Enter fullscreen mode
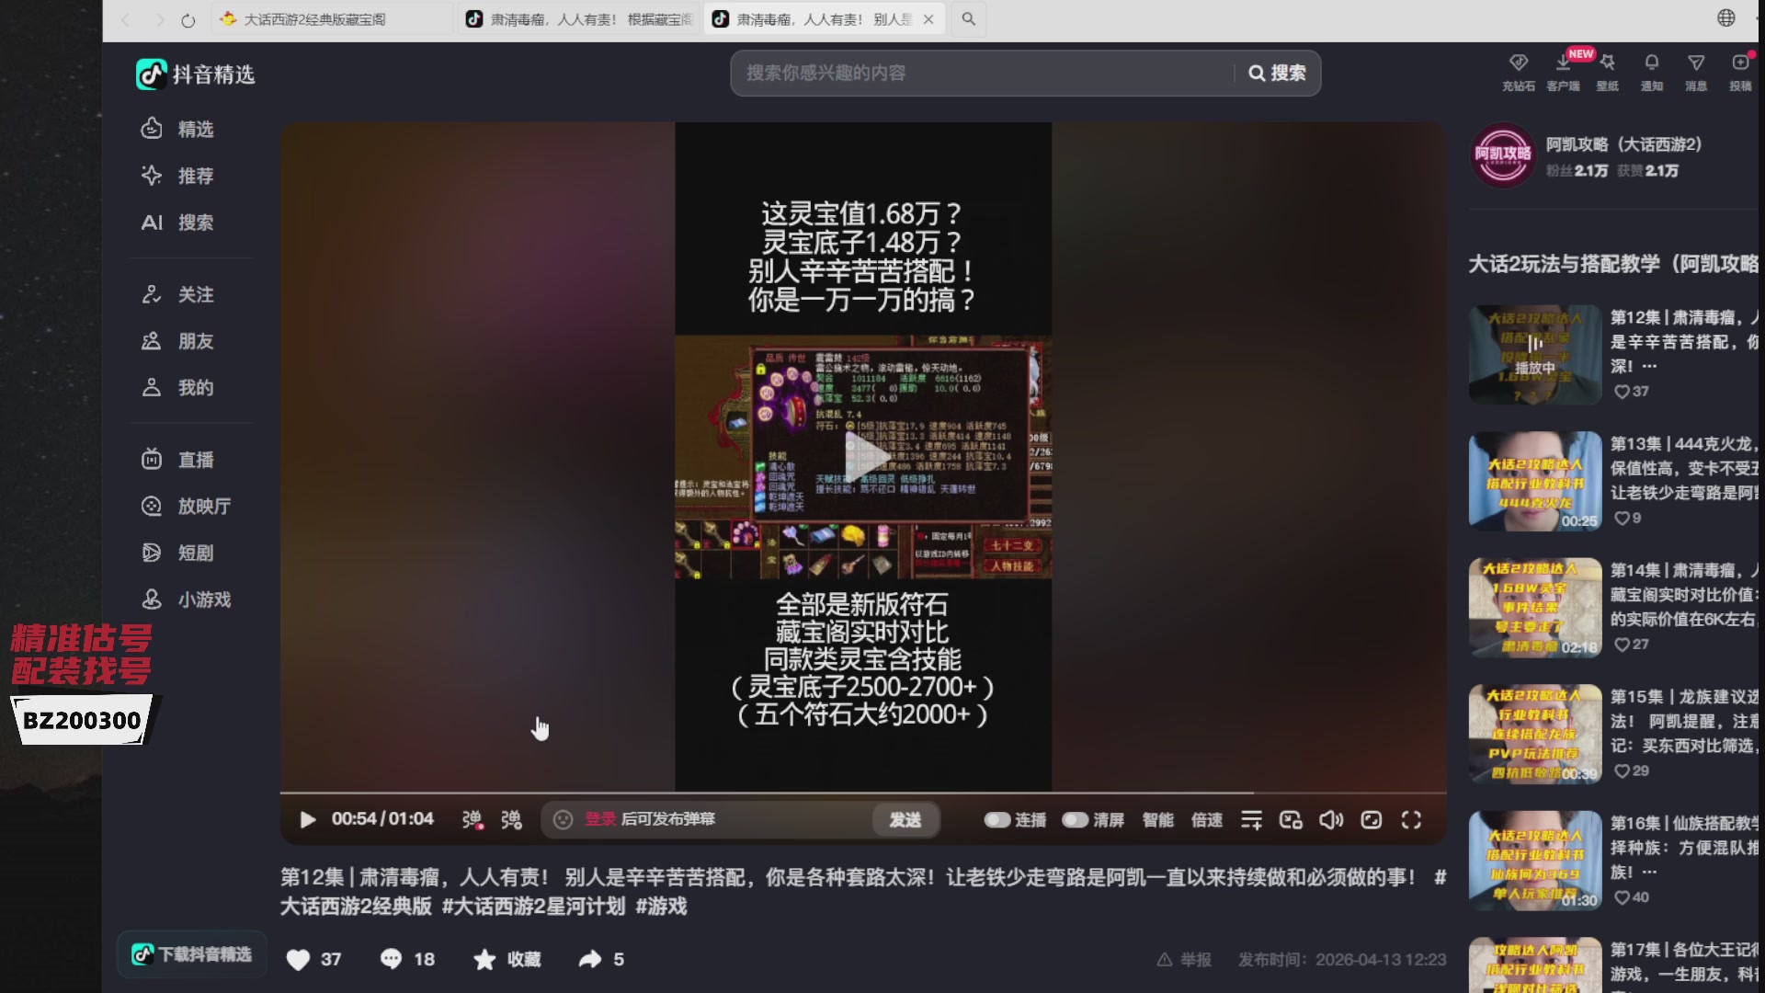The width and height of the screenshot is (1765, 993). pos(1412,819)
